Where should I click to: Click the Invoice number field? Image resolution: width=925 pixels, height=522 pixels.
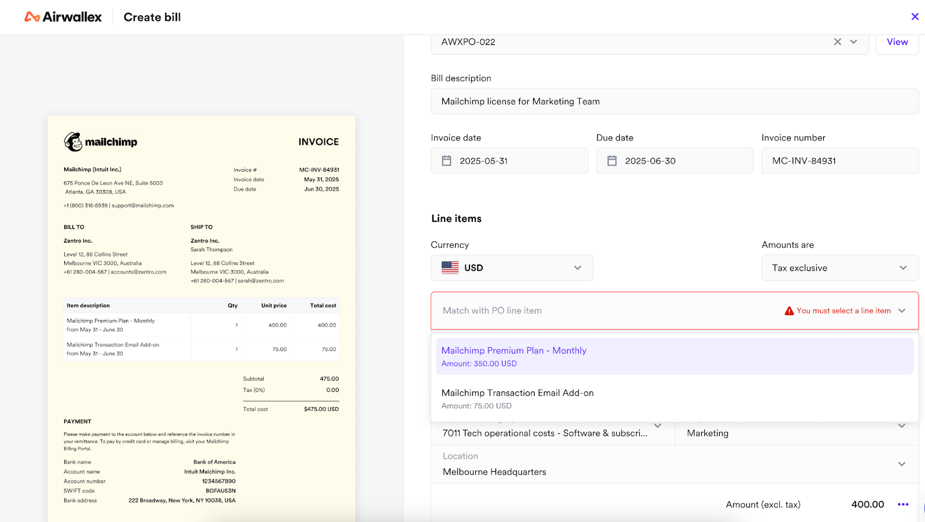click(839, 161)
